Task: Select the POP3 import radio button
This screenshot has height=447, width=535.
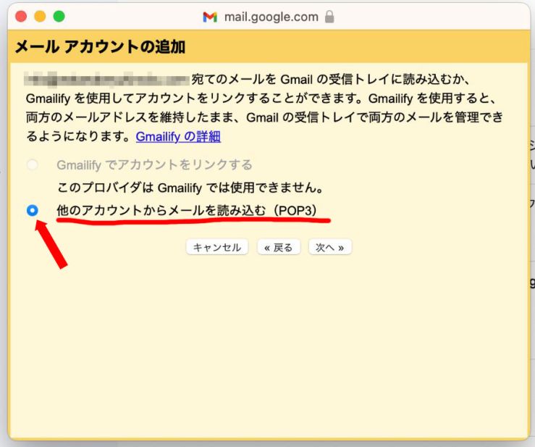Action: pos(32,211)
